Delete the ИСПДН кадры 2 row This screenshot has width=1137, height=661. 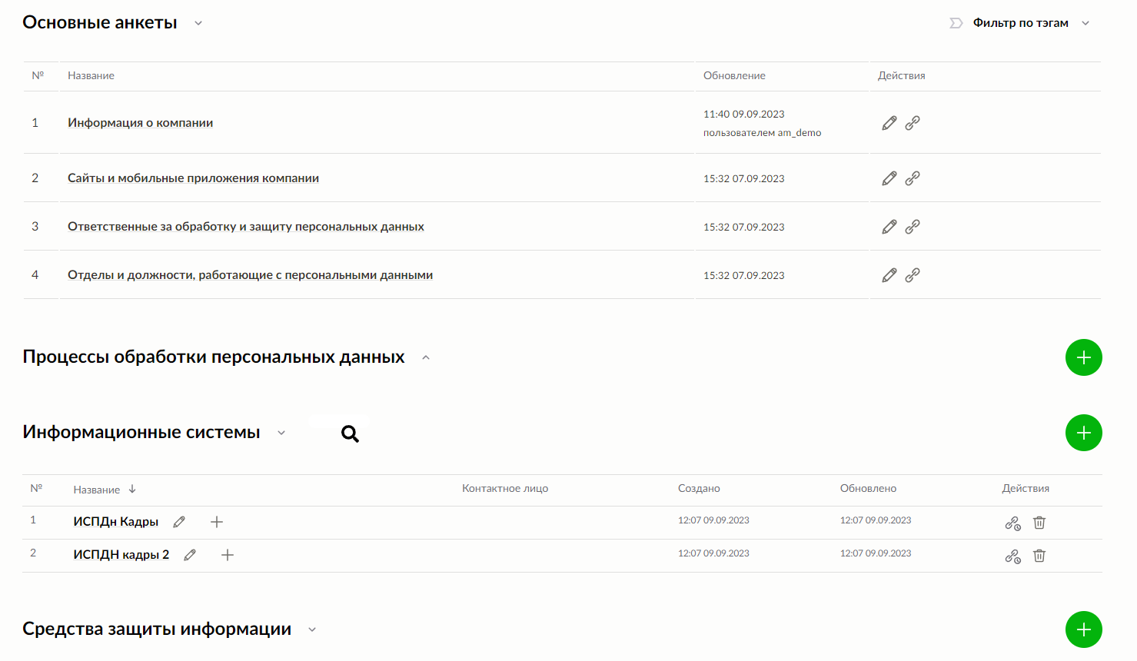click(x=1039, y=556)
